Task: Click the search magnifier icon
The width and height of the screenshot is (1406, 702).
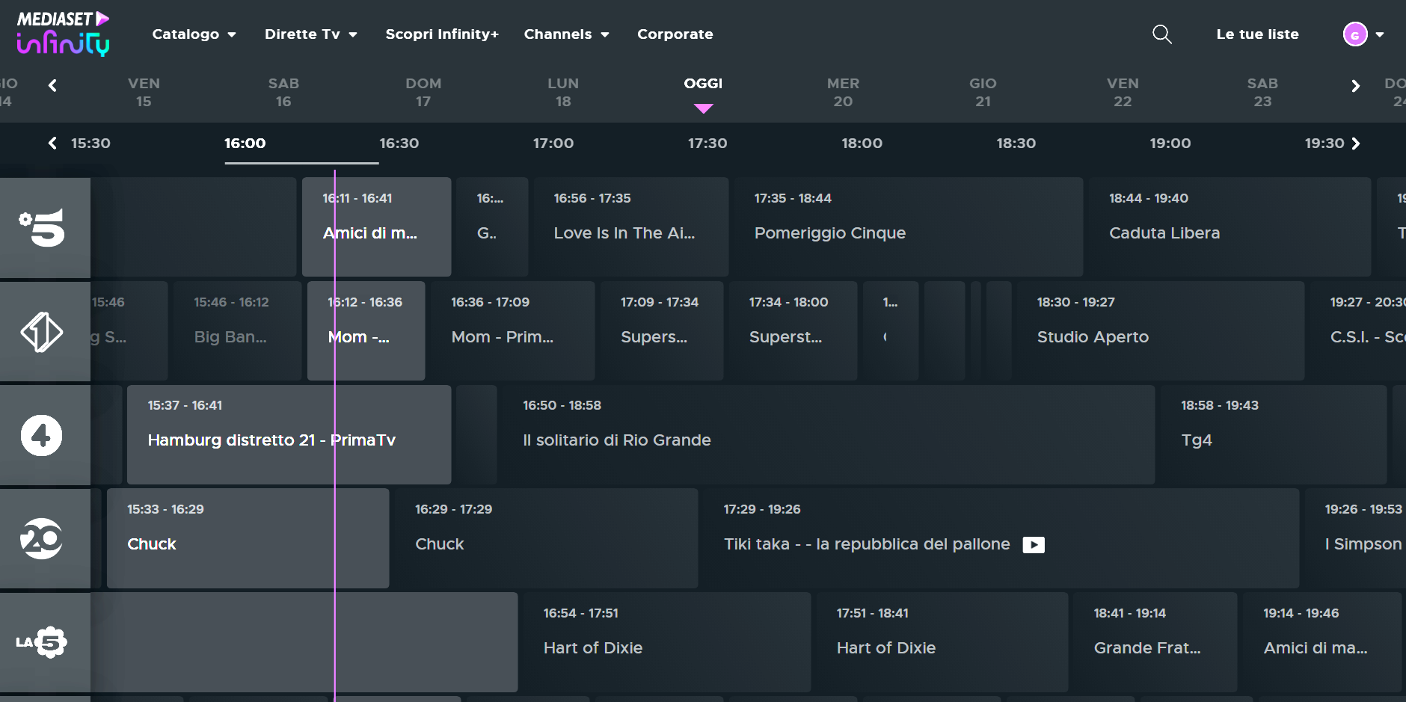Action: (x=1161, y=34)
